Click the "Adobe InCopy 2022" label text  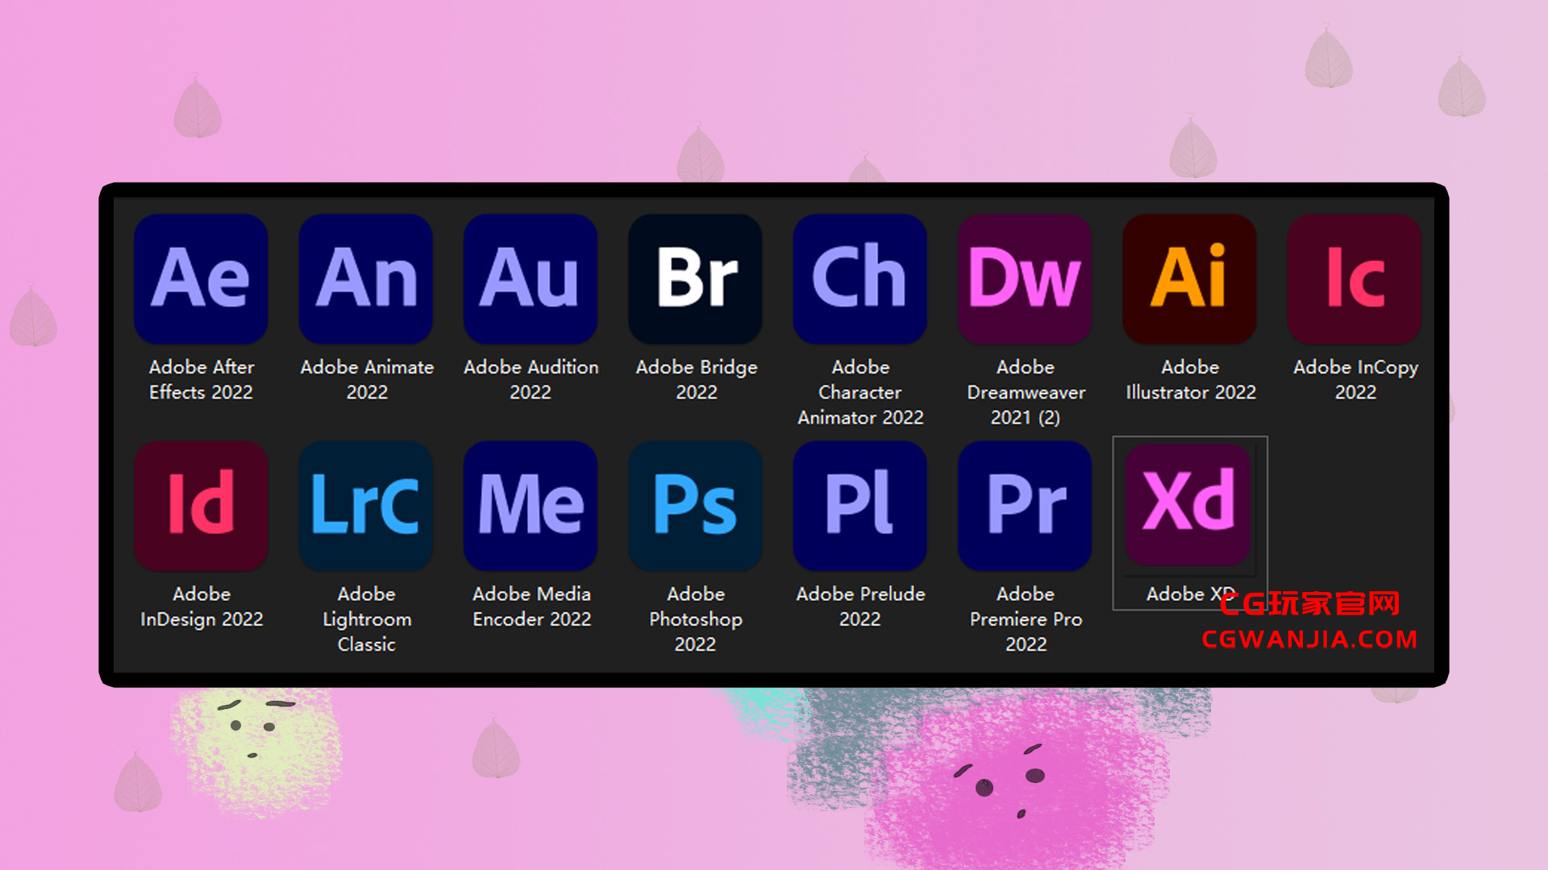(1355, 379)
